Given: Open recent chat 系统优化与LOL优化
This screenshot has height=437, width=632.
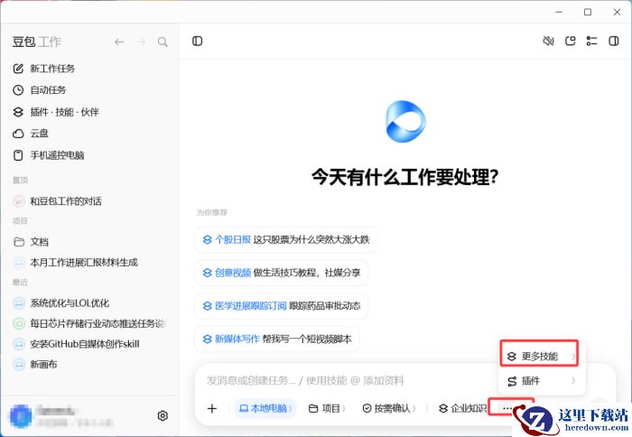Looking at the screenshot, I should click(61, 303).
